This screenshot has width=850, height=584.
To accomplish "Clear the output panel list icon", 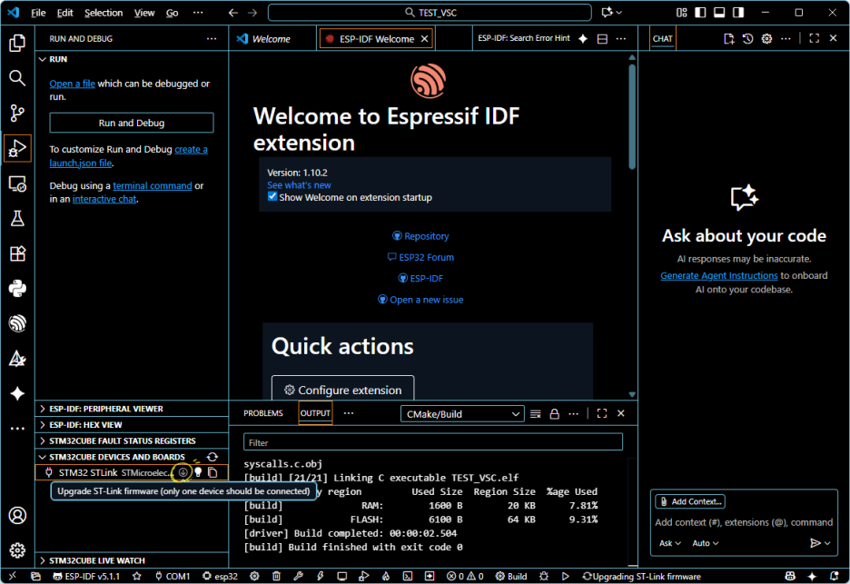I will coord(536,414).
